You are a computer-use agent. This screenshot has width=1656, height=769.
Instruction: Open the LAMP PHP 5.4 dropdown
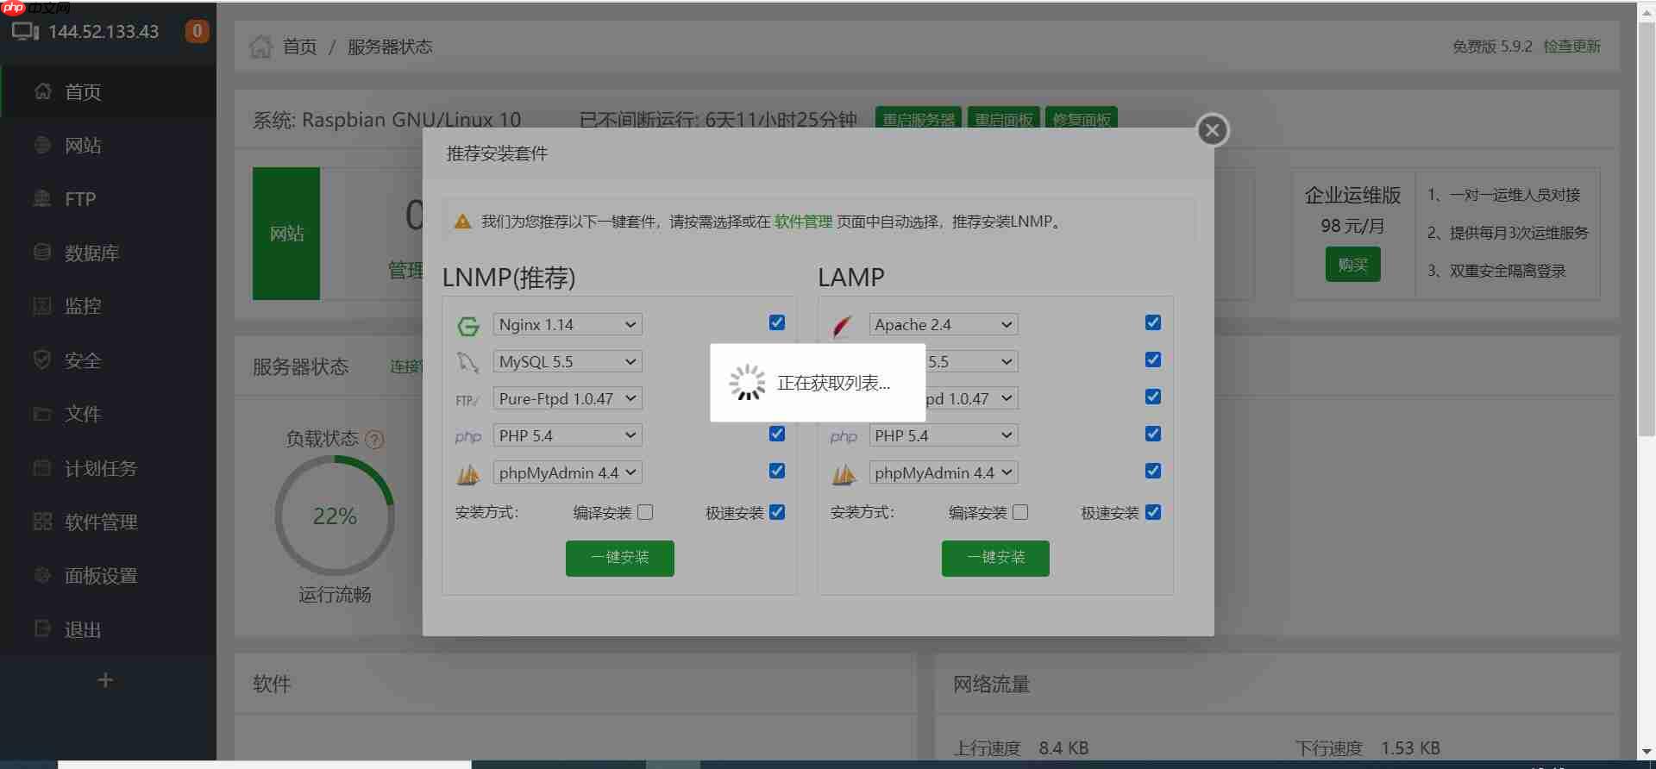[944, 435]
